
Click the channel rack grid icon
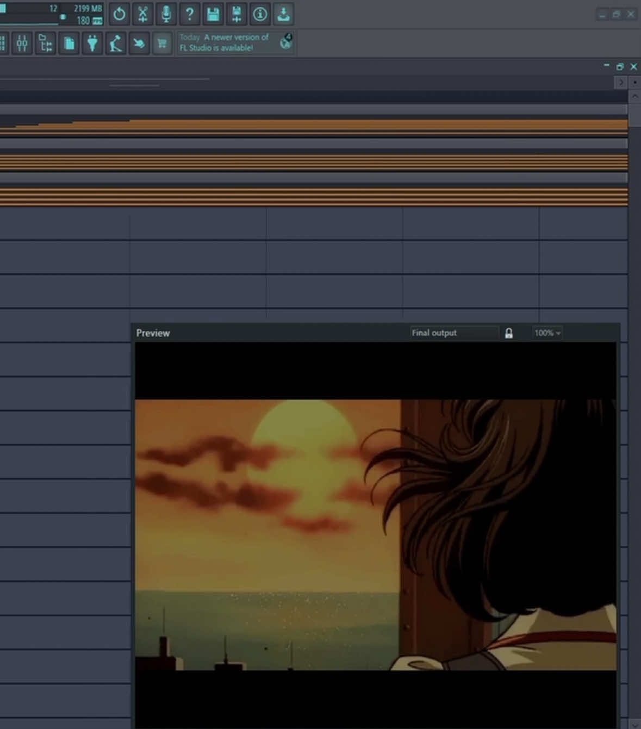pyautogui.click(x=3, y=43)
